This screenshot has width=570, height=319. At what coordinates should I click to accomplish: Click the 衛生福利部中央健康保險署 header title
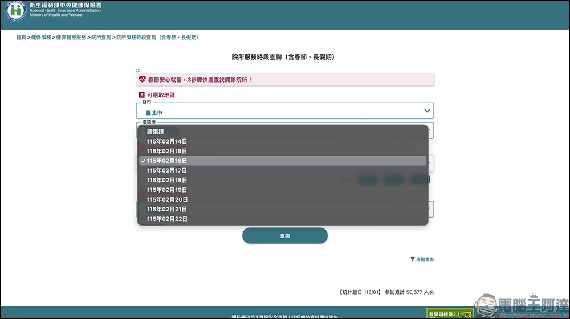[x=66, y=5]
